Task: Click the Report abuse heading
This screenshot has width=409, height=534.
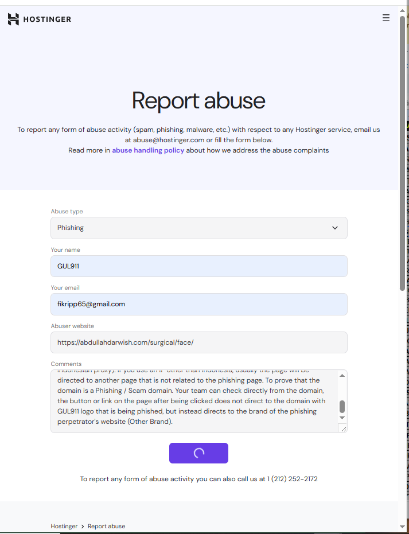Action: coord(198,101)
